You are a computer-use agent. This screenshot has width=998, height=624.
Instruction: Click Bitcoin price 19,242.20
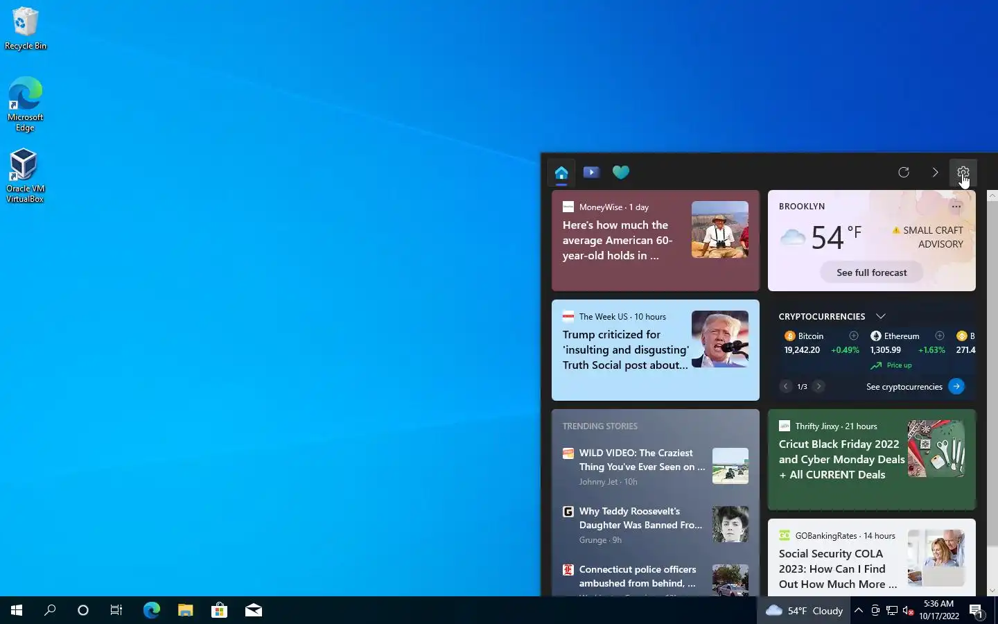tap(802, 350)
